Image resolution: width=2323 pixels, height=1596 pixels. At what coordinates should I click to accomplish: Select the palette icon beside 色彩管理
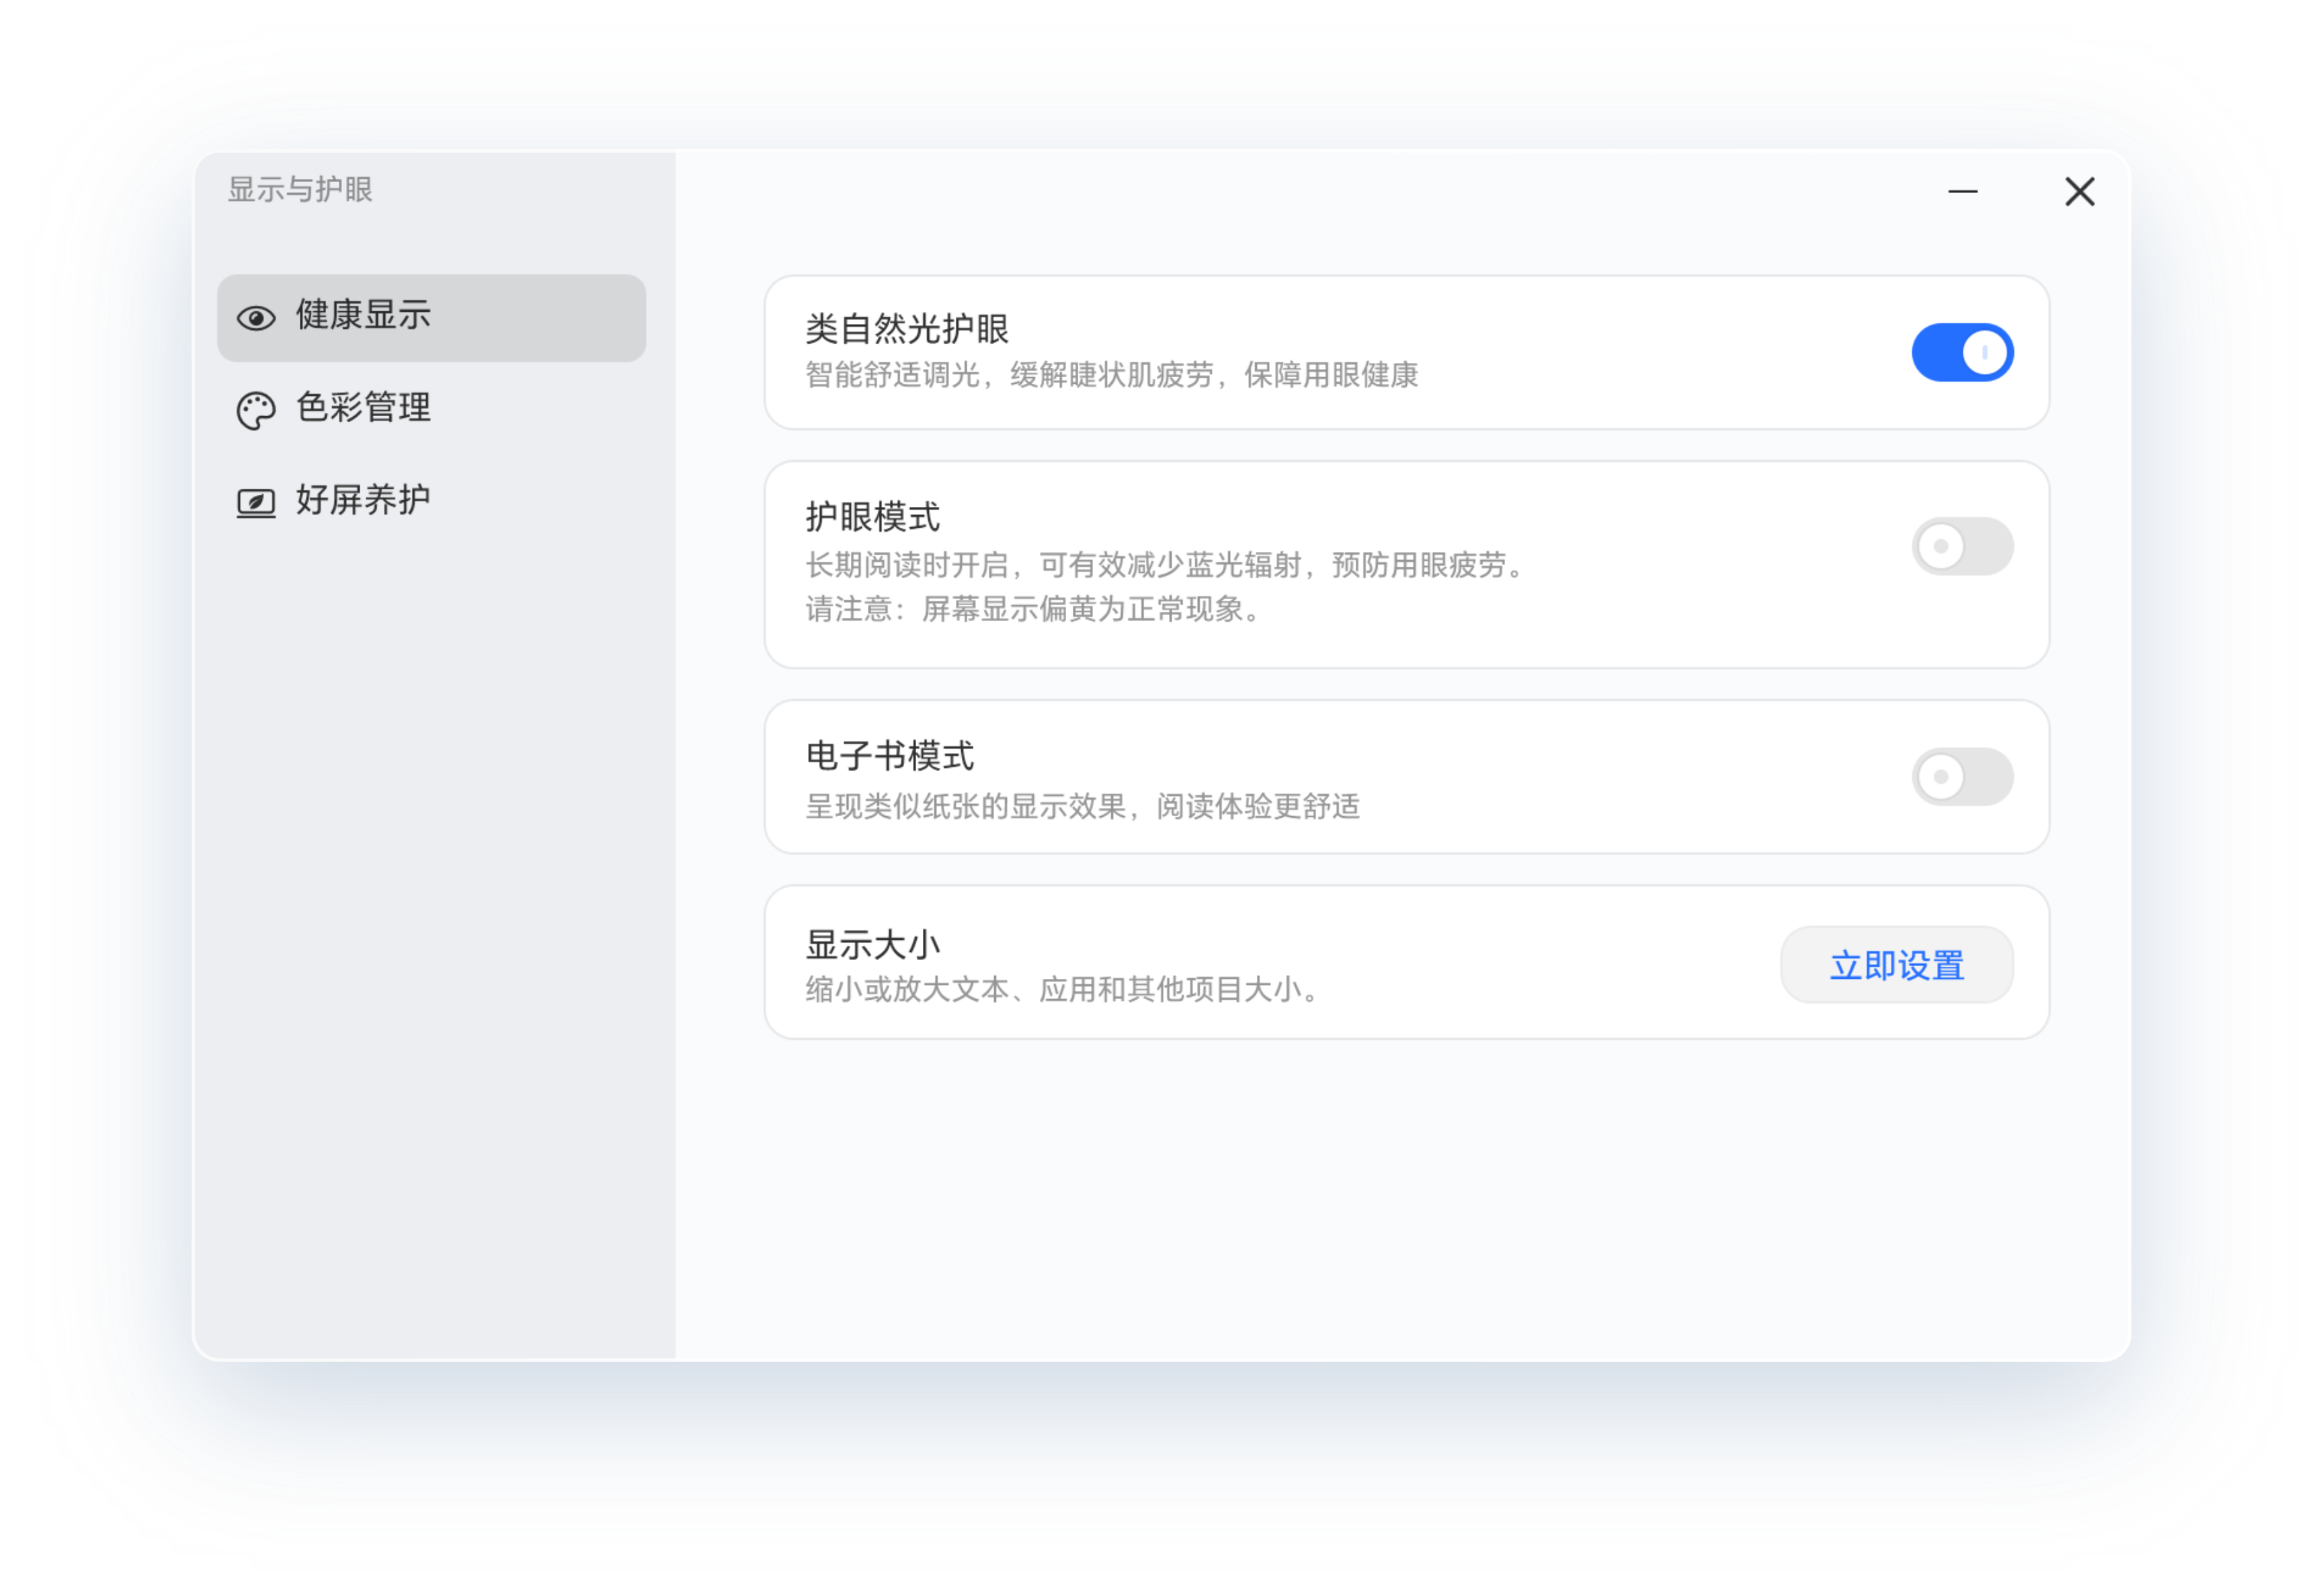(256, 407)
